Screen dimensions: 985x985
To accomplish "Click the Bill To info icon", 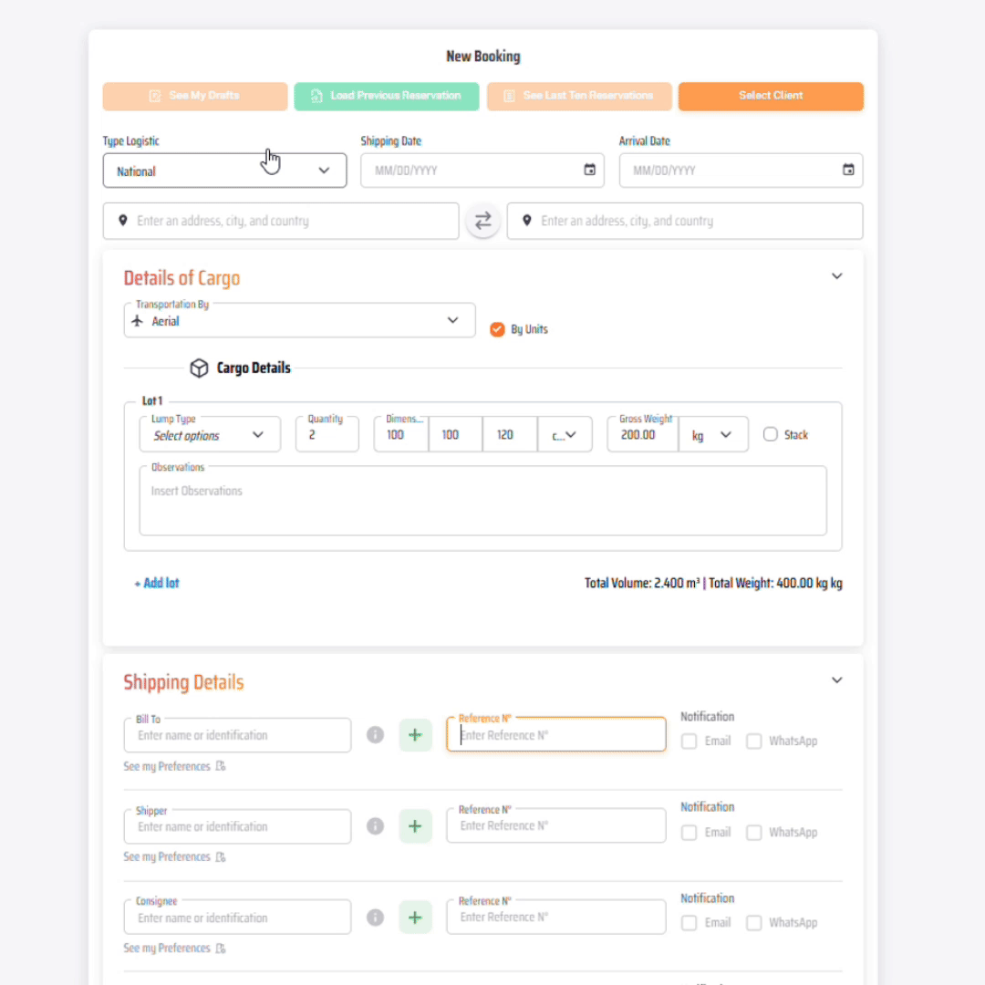I will pos(375,734).
